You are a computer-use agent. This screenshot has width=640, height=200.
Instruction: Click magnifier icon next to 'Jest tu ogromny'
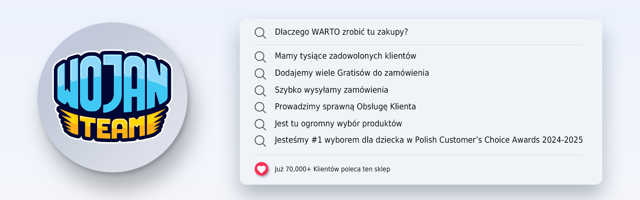[x=260, y=124]
